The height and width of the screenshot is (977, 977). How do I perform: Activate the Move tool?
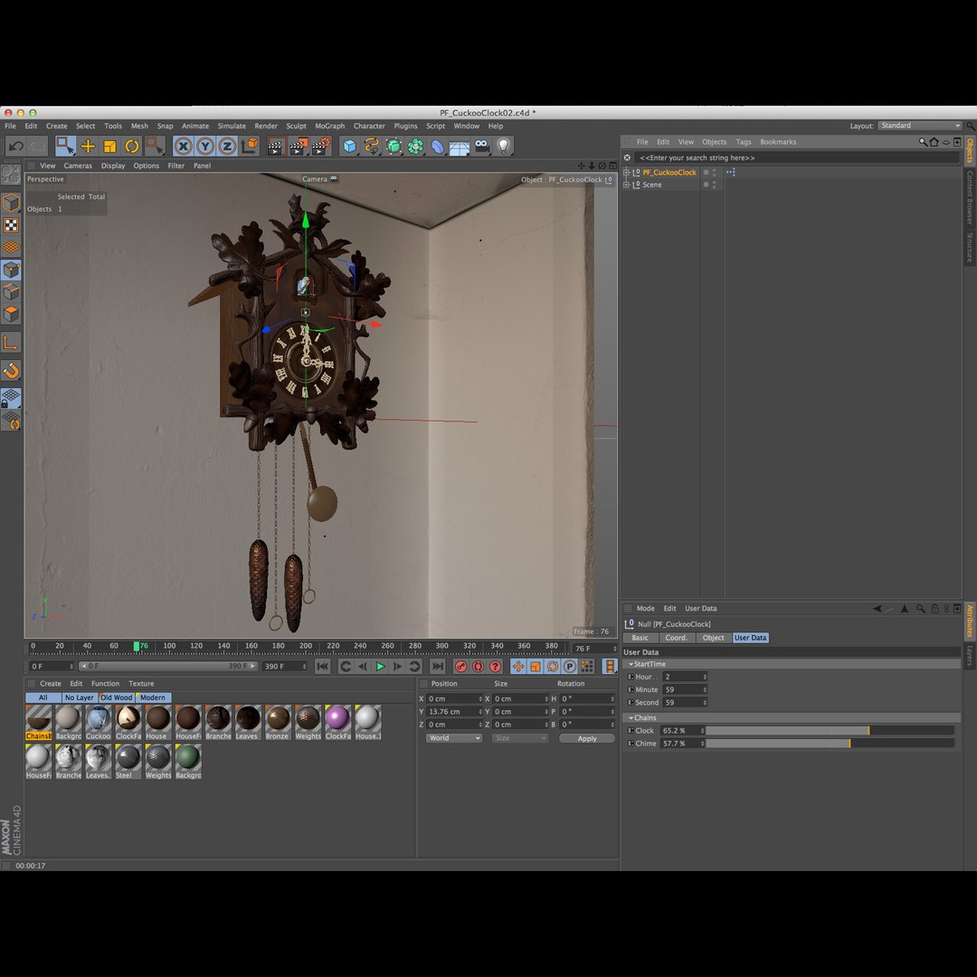88,147
